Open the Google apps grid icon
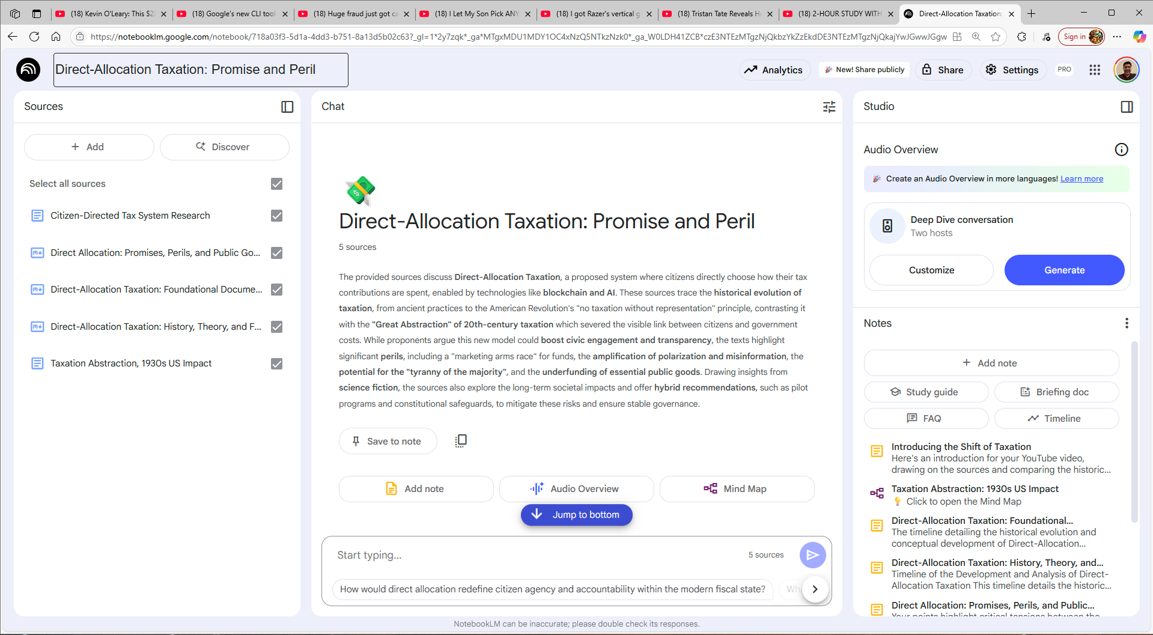This screenshot has height=635, width=1153. [x=1095, y=70]
